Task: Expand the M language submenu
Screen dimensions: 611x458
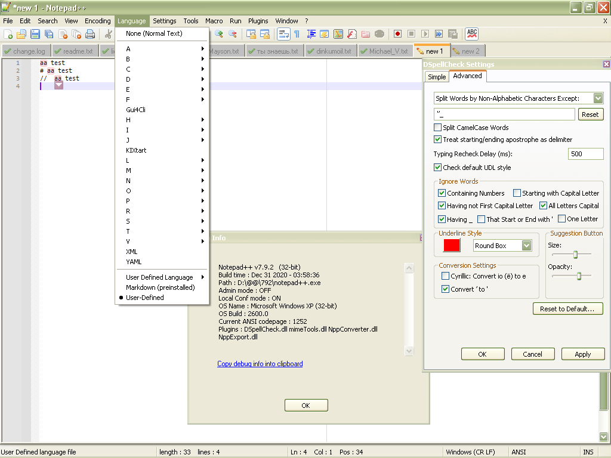Action: [162, 171]
